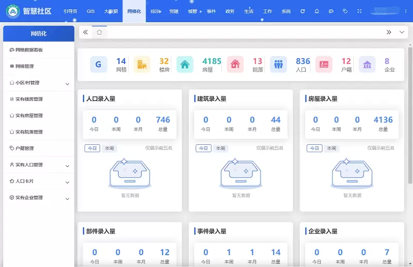Expand 实有人口管理 sidebar submenu
The width and height of the screenshot is (413, 267).
(x=67, y=165)
